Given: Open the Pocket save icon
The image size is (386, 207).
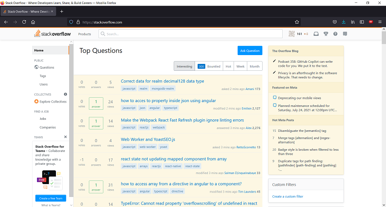Looking at the screenshot, I should (335, 22).
